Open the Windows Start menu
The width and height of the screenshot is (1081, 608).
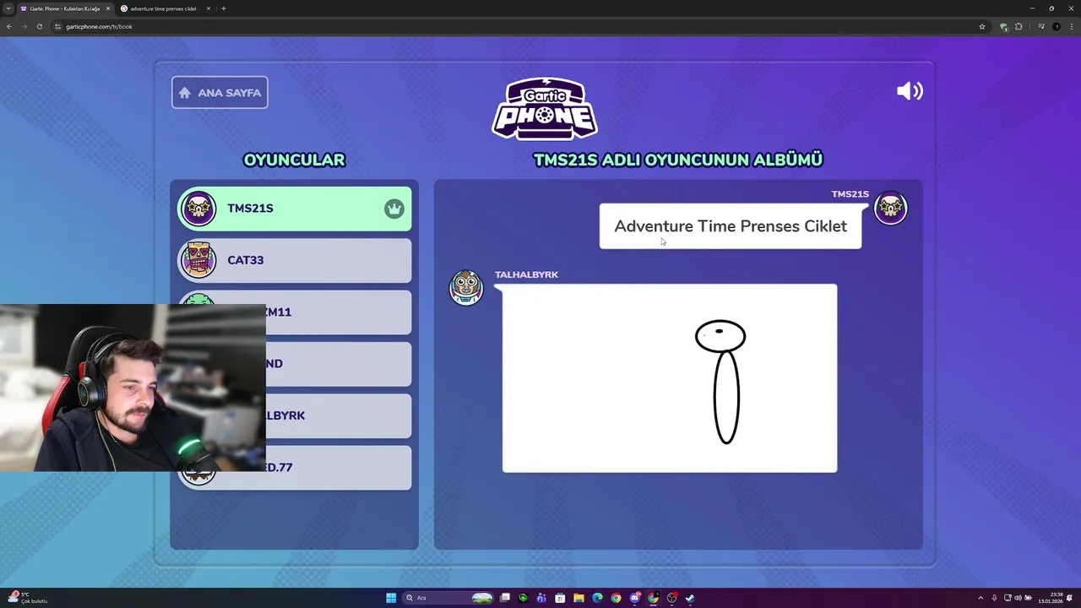[391, 598]
